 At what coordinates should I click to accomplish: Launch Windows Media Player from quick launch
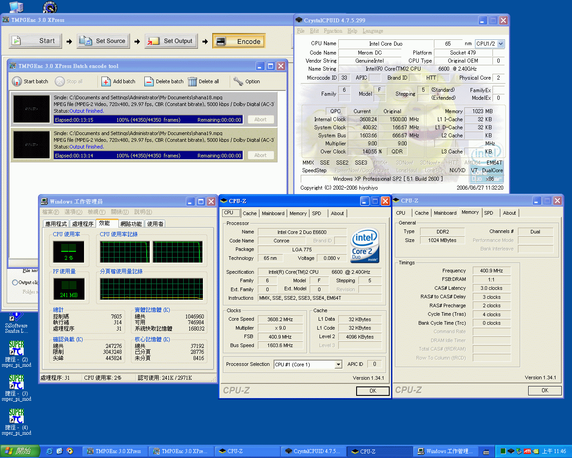[70, 451]
